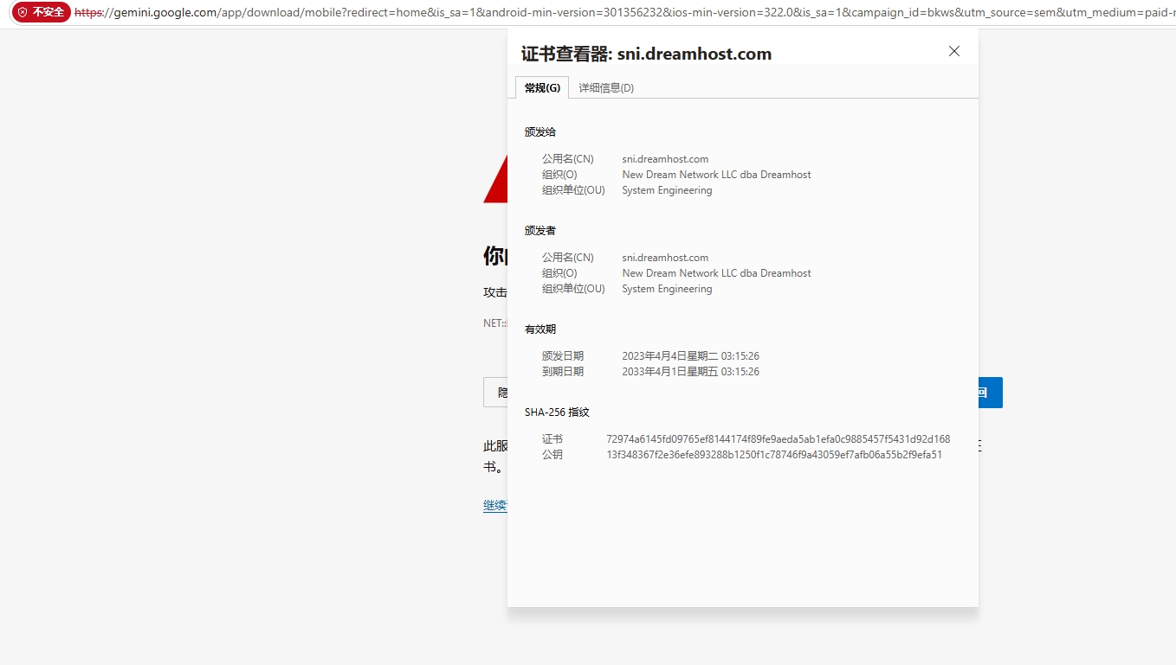Click the 公钥 fingerprint label
Viewport: 1176px width, 665px height.
(552, 455)
